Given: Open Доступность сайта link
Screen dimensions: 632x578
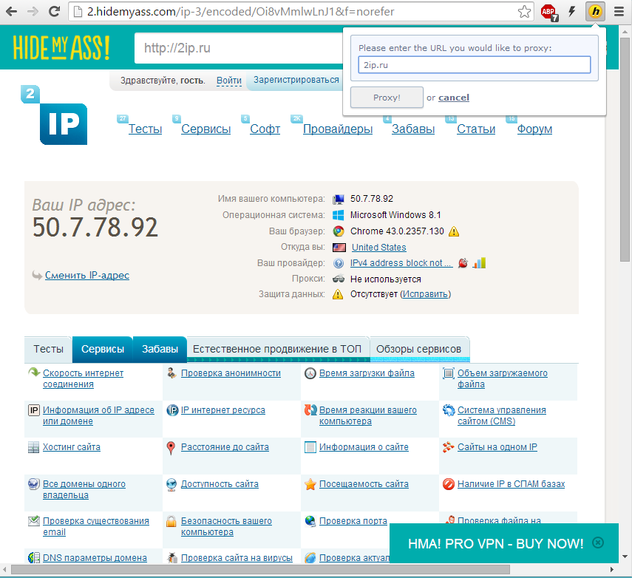Looking at the screenshot, I should click(x=220, y=484).
